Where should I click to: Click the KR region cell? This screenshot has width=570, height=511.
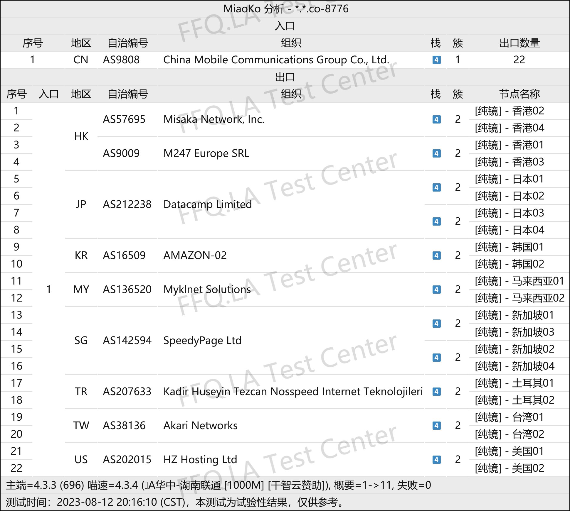click(81, 256)
